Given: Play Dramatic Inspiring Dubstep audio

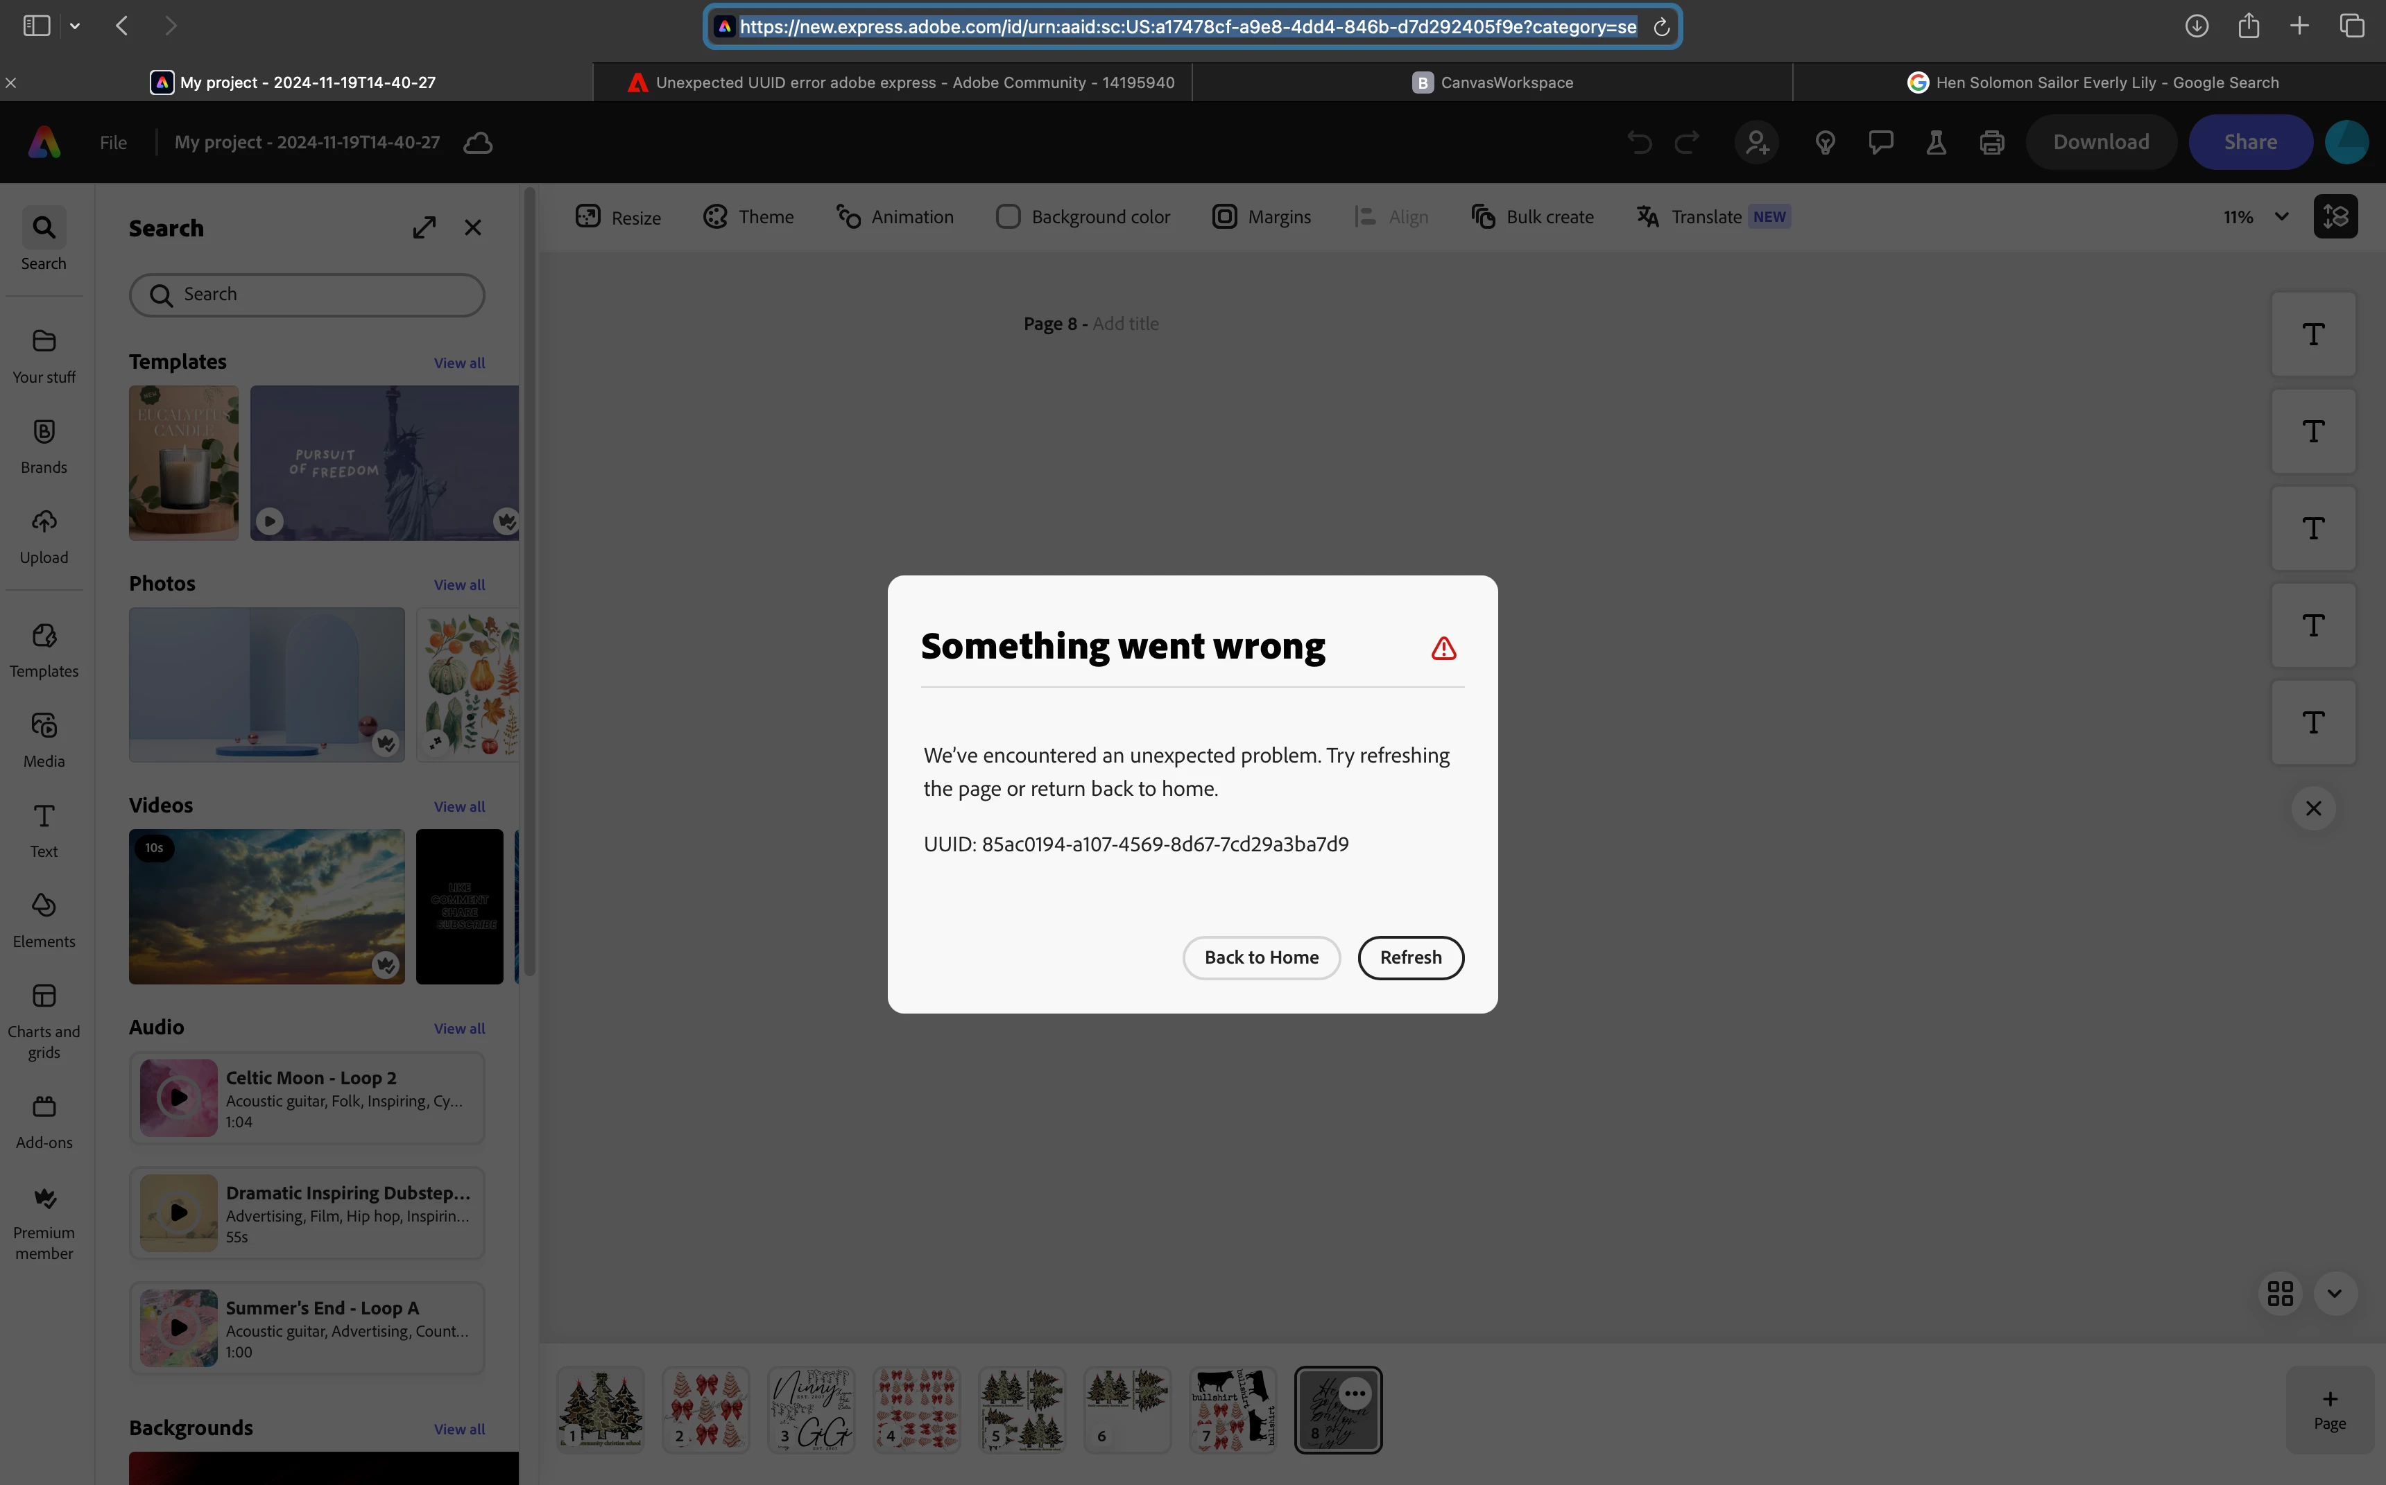Looking at the screenshot, I should click(x=179, y=1212).
